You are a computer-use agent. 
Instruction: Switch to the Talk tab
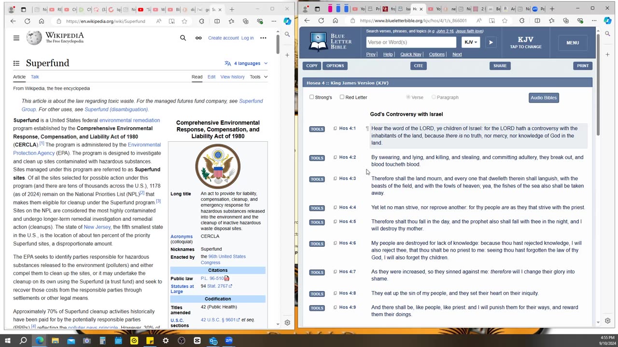pyautogui.click(x=35, y=77)
